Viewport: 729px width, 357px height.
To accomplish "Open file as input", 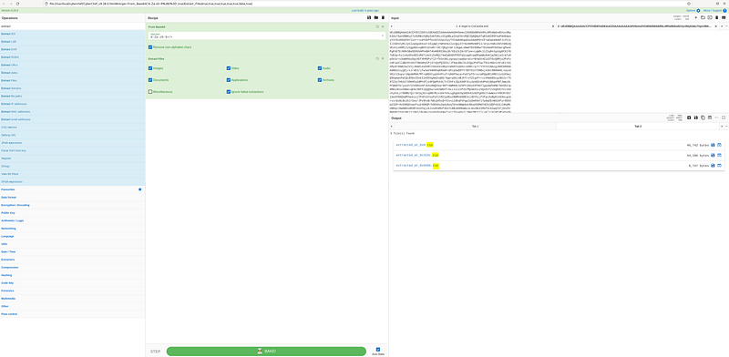I will click(710, 17).
